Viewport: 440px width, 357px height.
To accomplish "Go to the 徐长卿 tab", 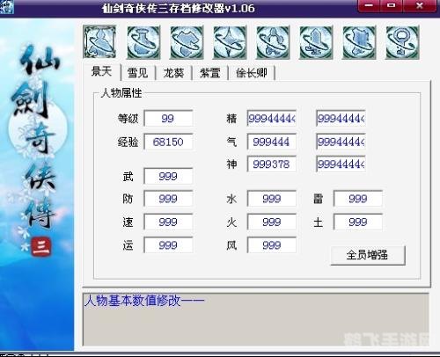I will click(252, 73).
